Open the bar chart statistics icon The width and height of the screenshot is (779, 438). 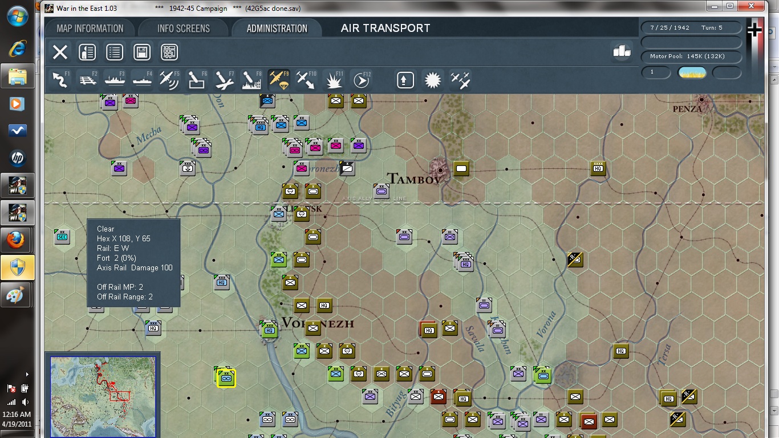coord(622,51)
